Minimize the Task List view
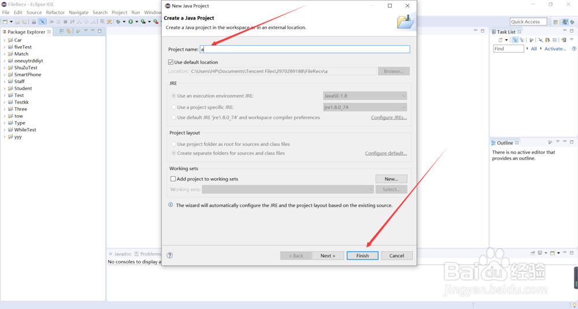The height and width of the screenshot is (309, 578). (x=564, y=30)
